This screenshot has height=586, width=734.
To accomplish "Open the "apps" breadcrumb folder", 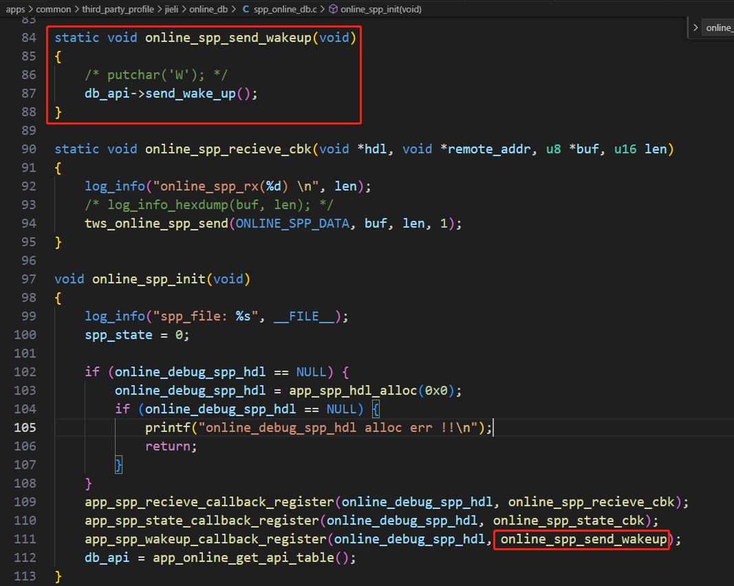I will 15,10.
